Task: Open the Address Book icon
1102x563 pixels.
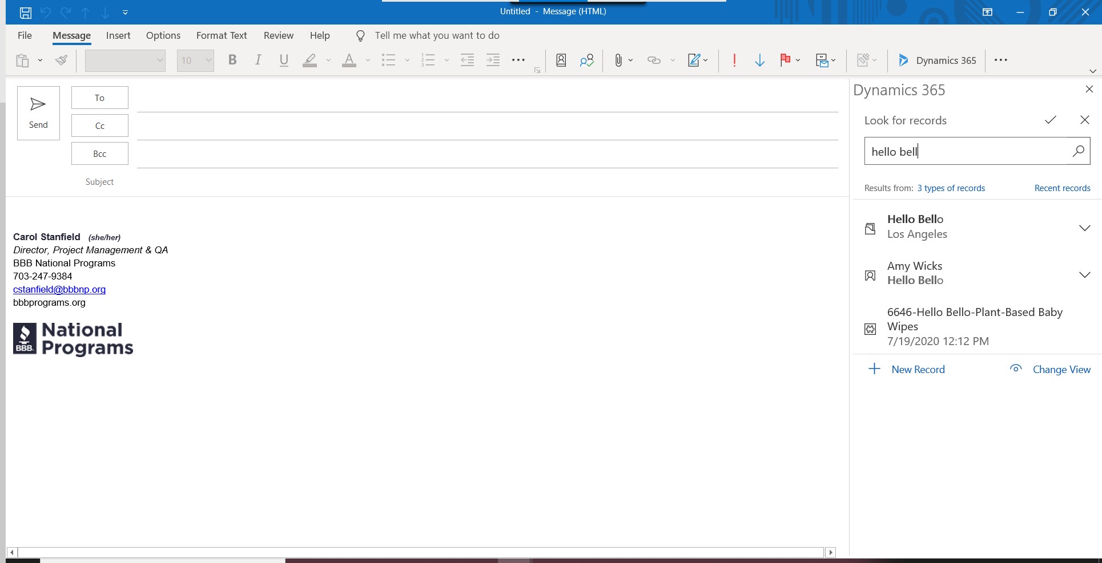Action: click(561, 60)
